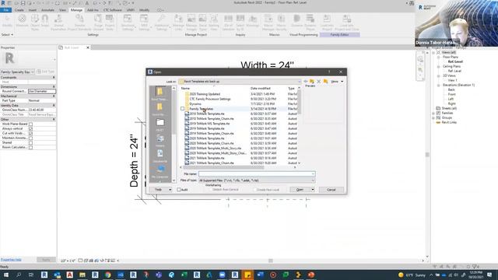Viewport: 498px width, 280px height.
Task: Check the Audit box in Open dialog
Action: point(179,190)
